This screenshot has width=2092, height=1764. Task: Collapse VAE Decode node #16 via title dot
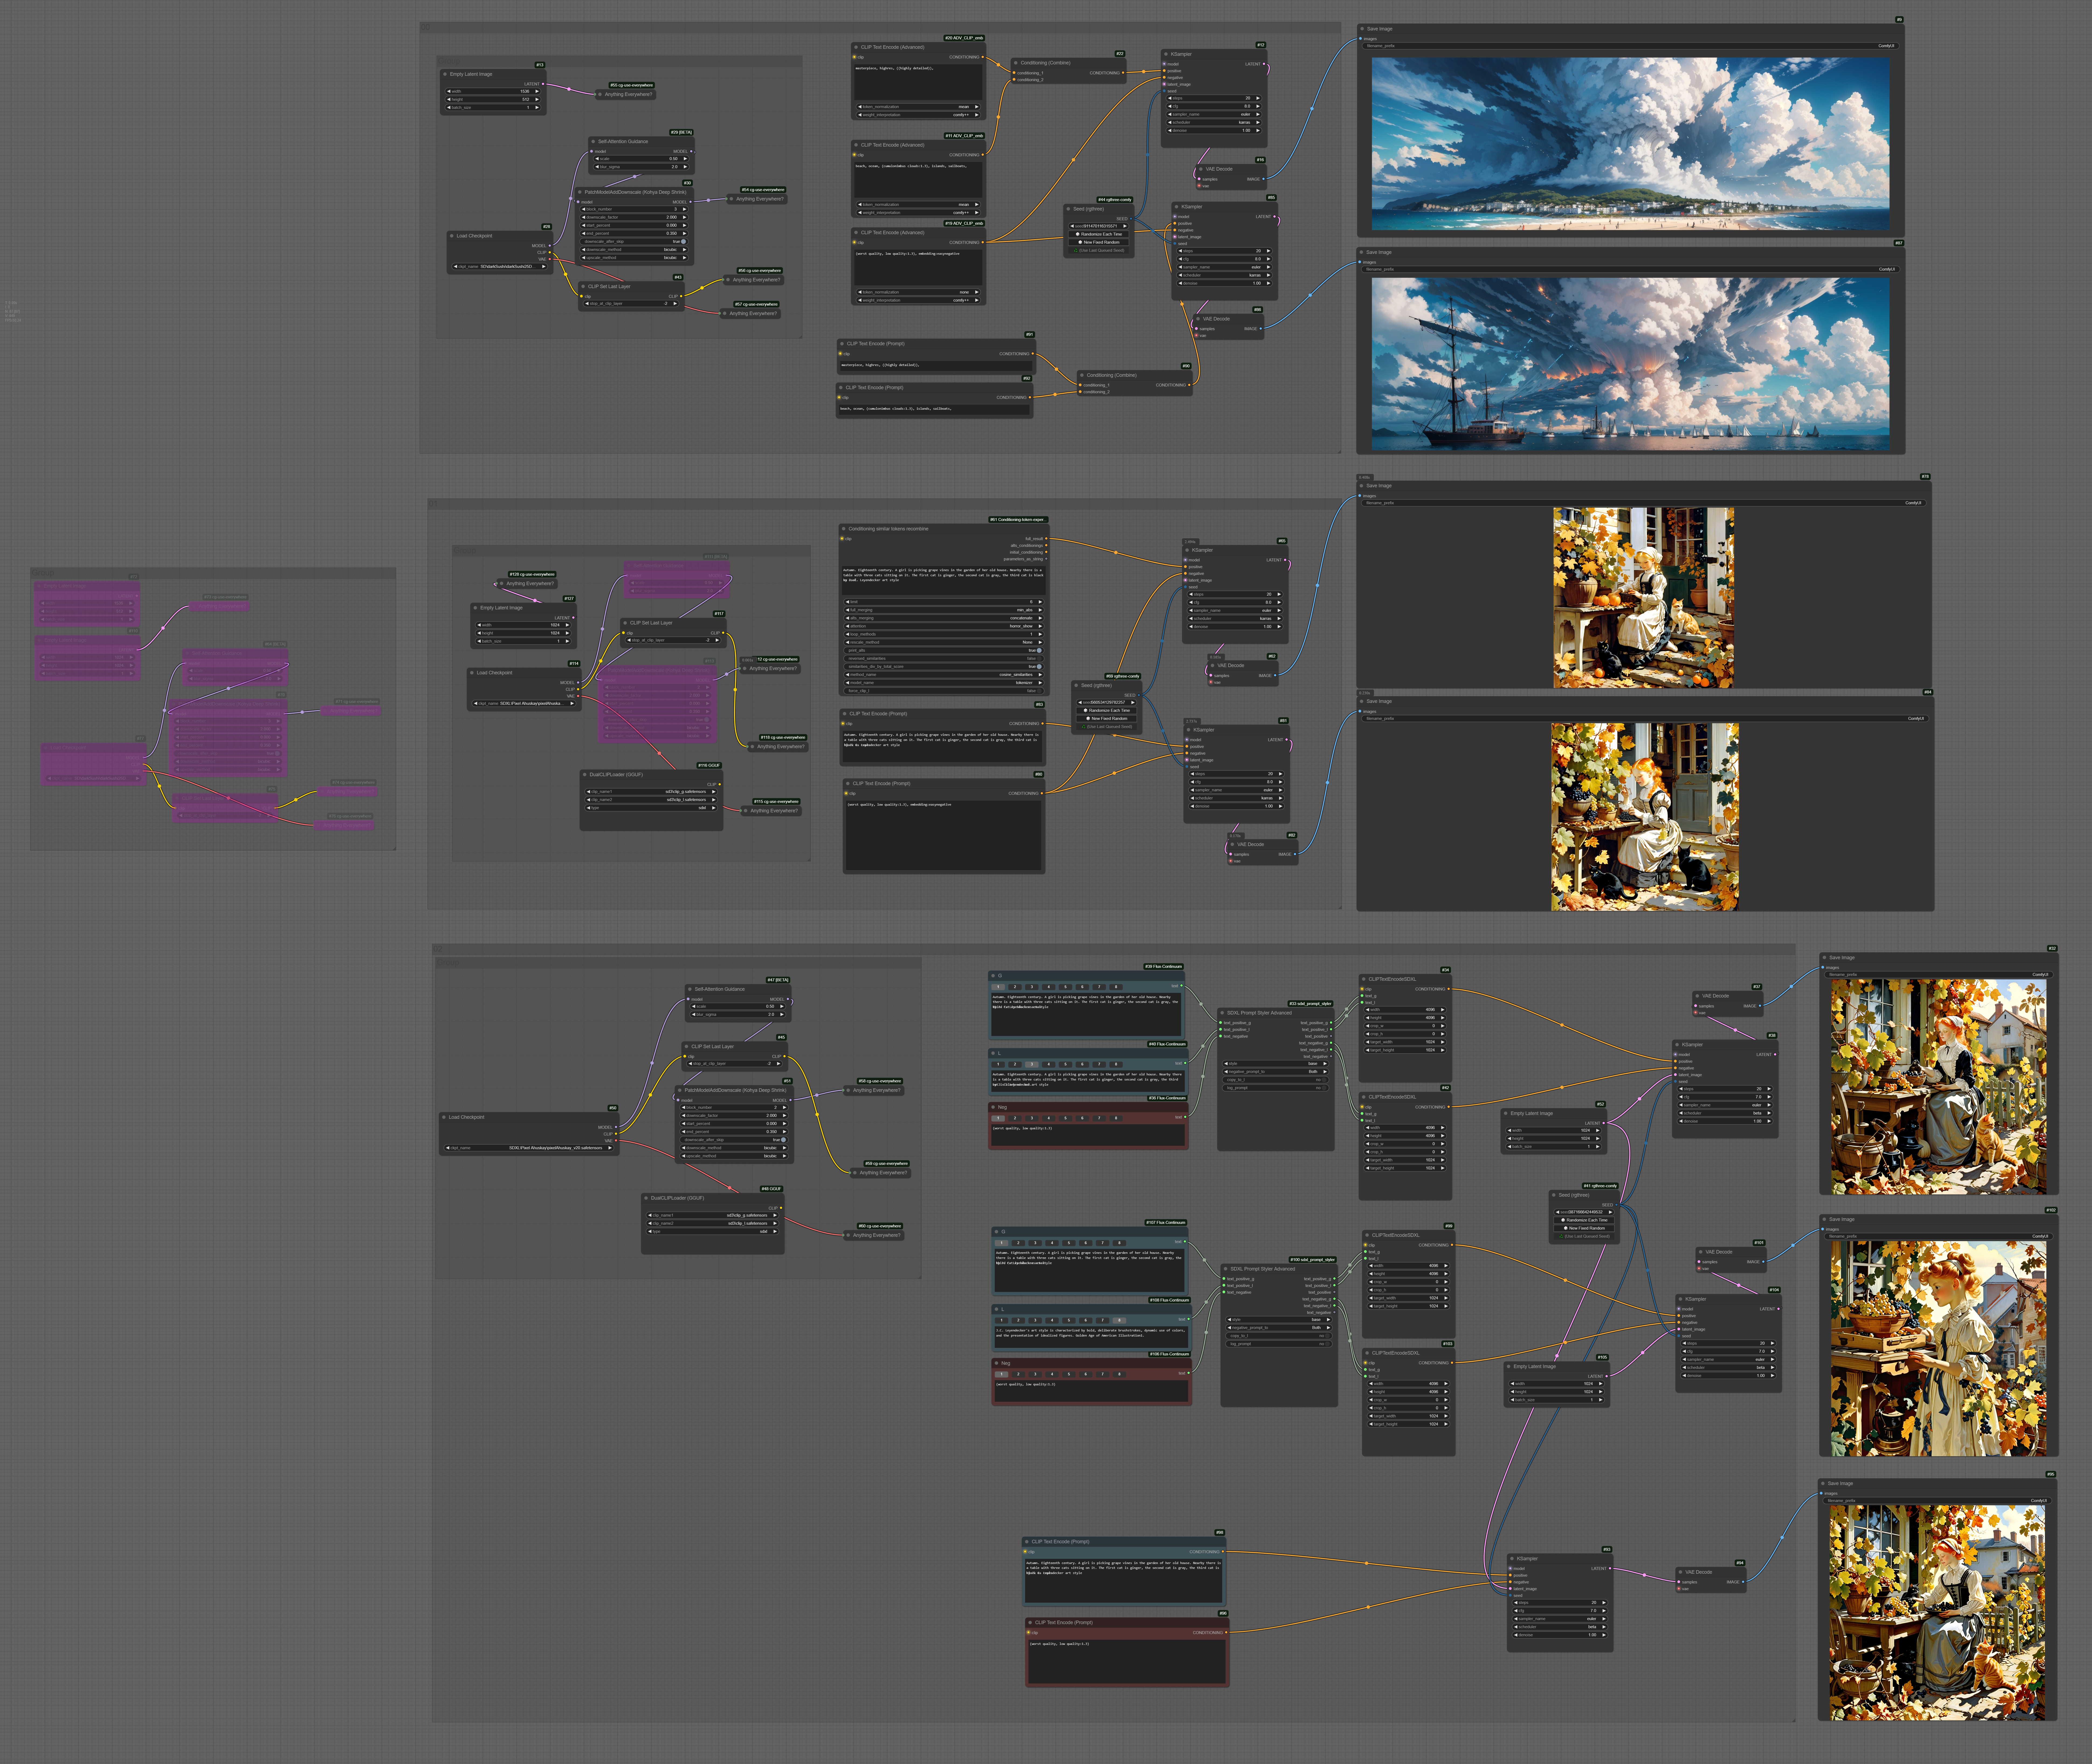tap(1201, 169)
